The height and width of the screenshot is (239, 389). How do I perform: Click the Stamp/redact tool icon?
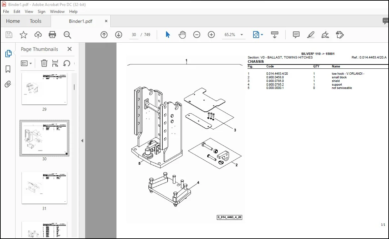340,35
